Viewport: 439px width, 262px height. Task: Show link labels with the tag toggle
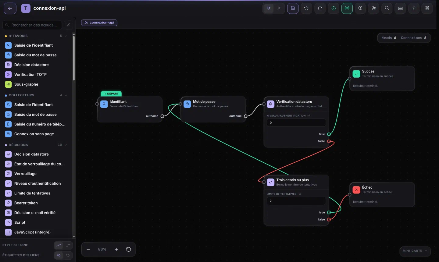[68, 255]
